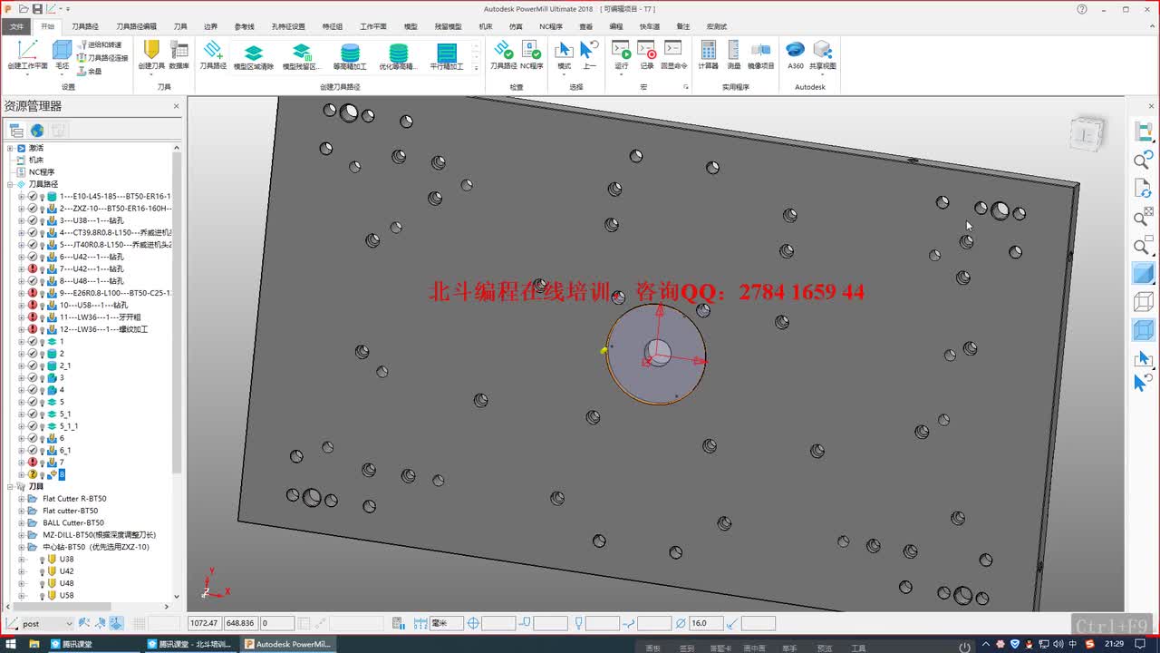Toggle wireframe view in the right toolbar

(x=1143, y=301)
